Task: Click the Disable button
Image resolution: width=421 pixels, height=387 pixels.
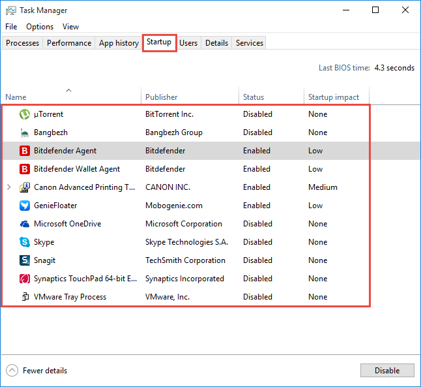Action: tap(387, 371)
